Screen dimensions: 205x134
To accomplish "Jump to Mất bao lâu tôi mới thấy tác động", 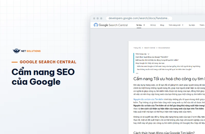I will (x=157, y=60).
